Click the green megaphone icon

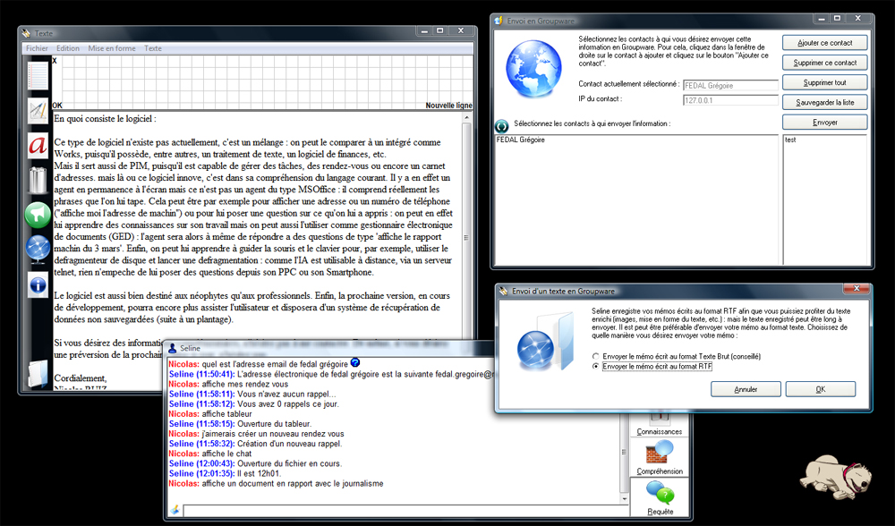(38, 215)
